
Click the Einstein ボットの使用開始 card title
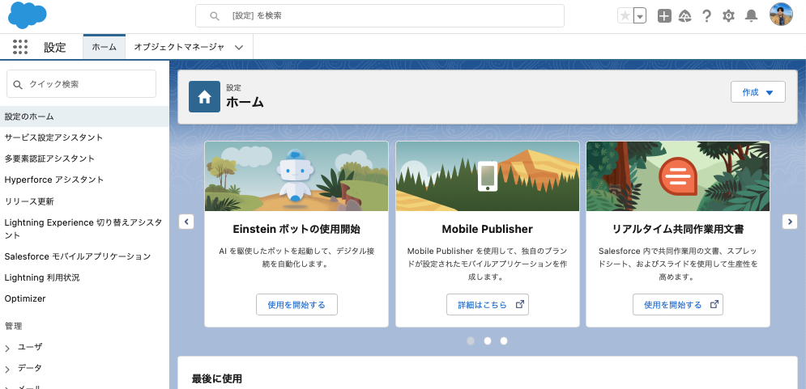(296, 229)
